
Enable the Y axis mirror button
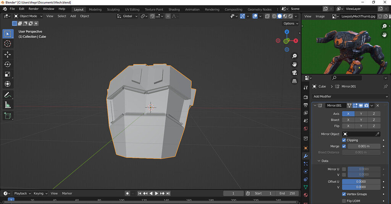pyautogui.click(x=361, y=114)
